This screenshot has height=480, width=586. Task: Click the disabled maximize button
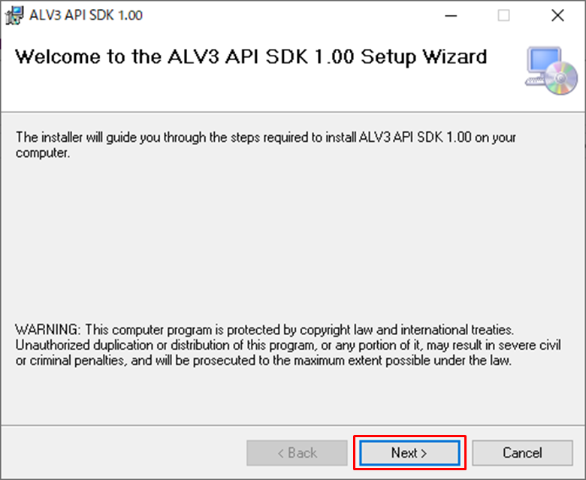[503, 15]
